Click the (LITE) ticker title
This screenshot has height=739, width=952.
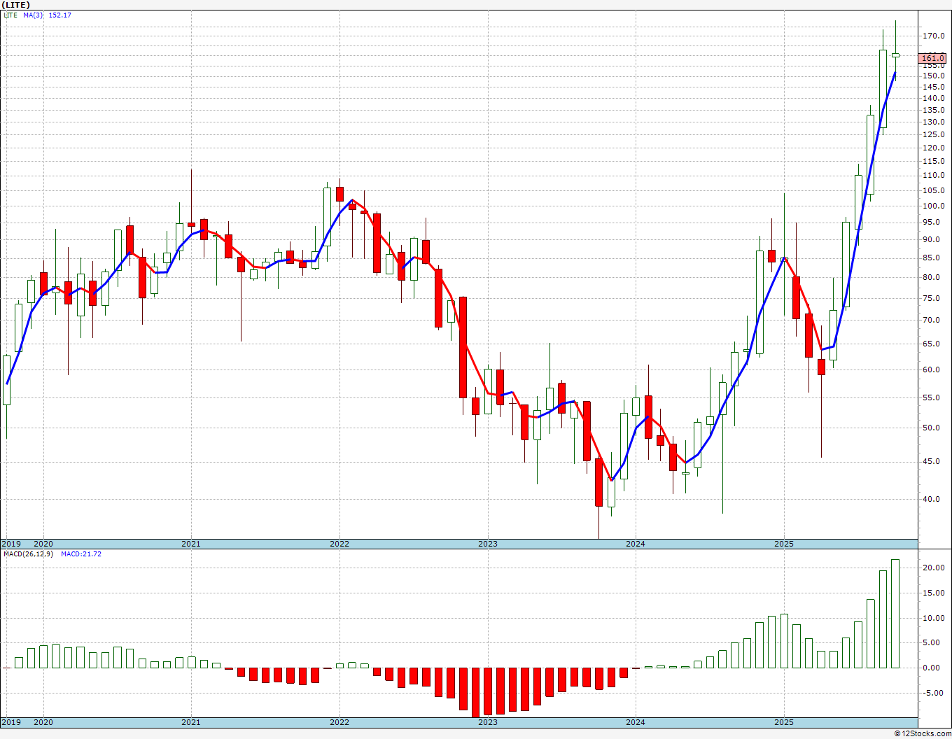tap(15, 5)
